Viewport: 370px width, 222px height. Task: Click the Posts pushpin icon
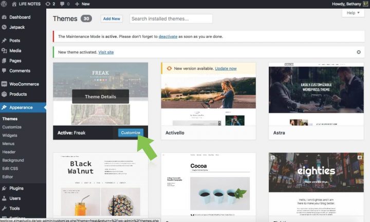coord(4,41)
